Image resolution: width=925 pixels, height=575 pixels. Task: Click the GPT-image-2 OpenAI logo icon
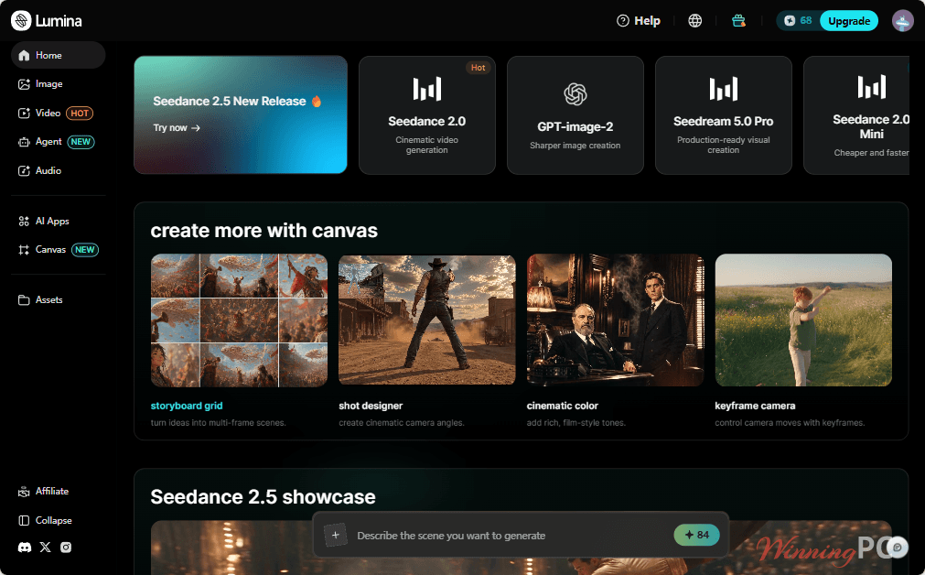pyautogui.click(x=575, y=94)
